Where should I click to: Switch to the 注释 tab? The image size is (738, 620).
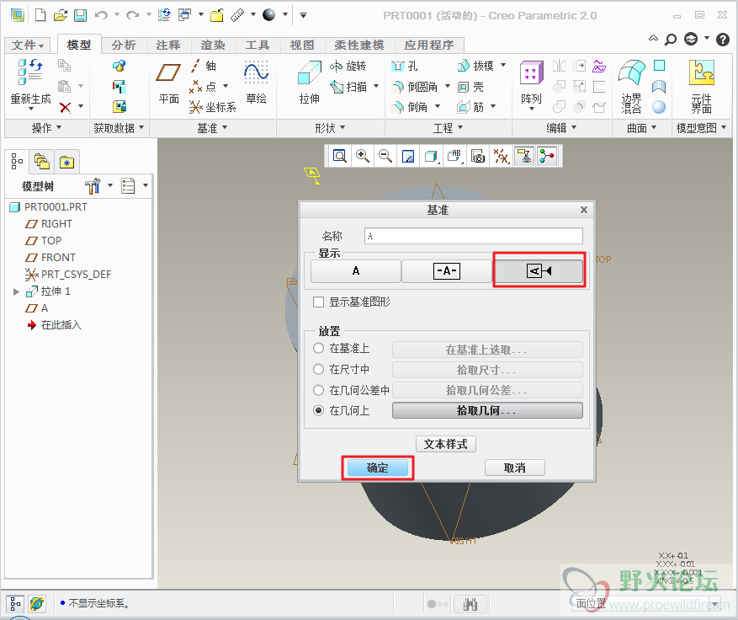(168, 45)
